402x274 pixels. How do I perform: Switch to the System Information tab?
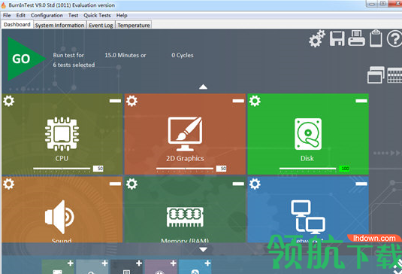click(59, 25)
